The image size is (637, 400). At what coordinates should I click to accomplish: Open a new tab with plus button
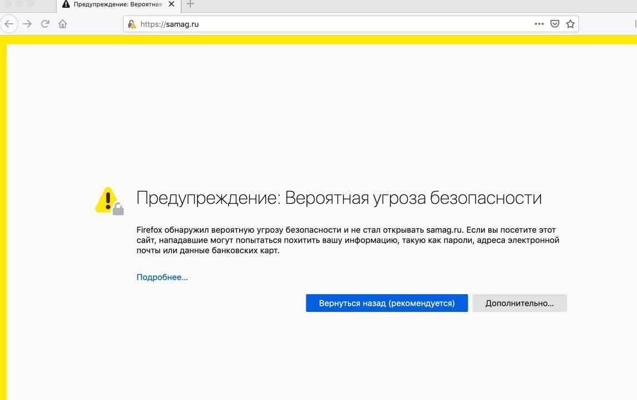click(x=190, y=4)
